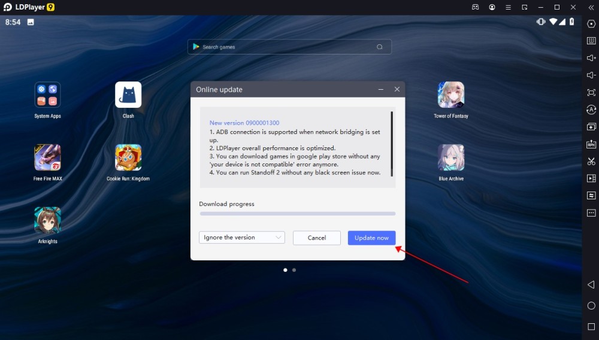599x340 pixels.
Task: Open keyboard mapping tool
Action: (591, 41)
